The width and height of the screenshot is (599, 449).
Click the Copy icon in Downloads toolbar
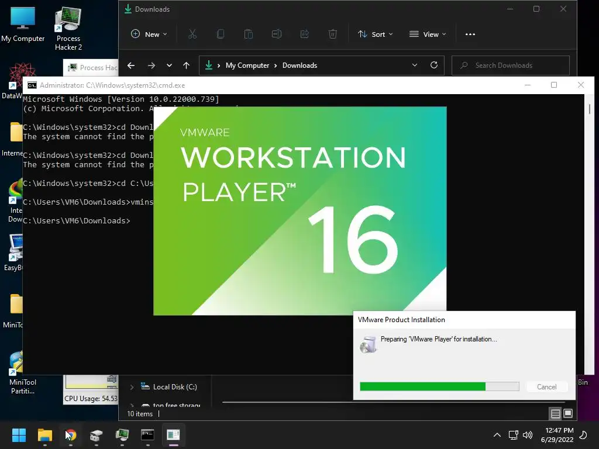point(221,34)
